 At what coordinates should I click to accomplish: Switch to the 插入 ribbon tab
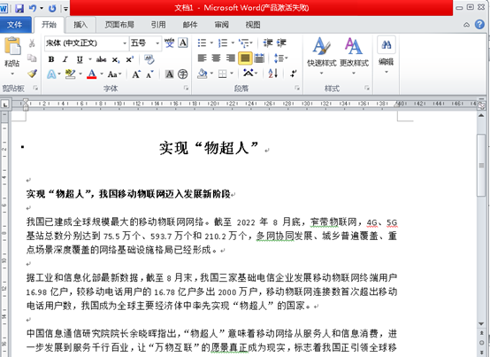click(80, 25)
